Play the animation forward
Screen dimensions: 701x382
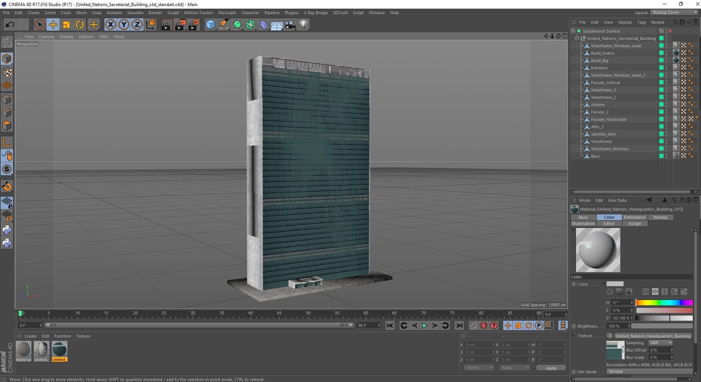(424, 325)
